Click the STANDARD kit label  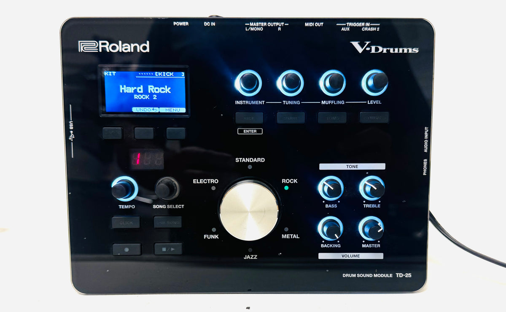(x=250, y=160)
